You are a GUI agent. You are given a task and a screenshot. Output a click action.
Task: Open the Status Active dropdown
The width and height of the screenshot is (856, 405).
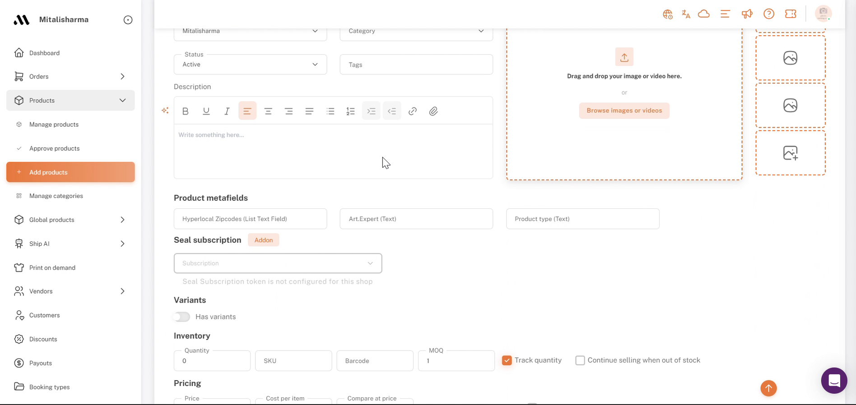(x=250, y=64)
